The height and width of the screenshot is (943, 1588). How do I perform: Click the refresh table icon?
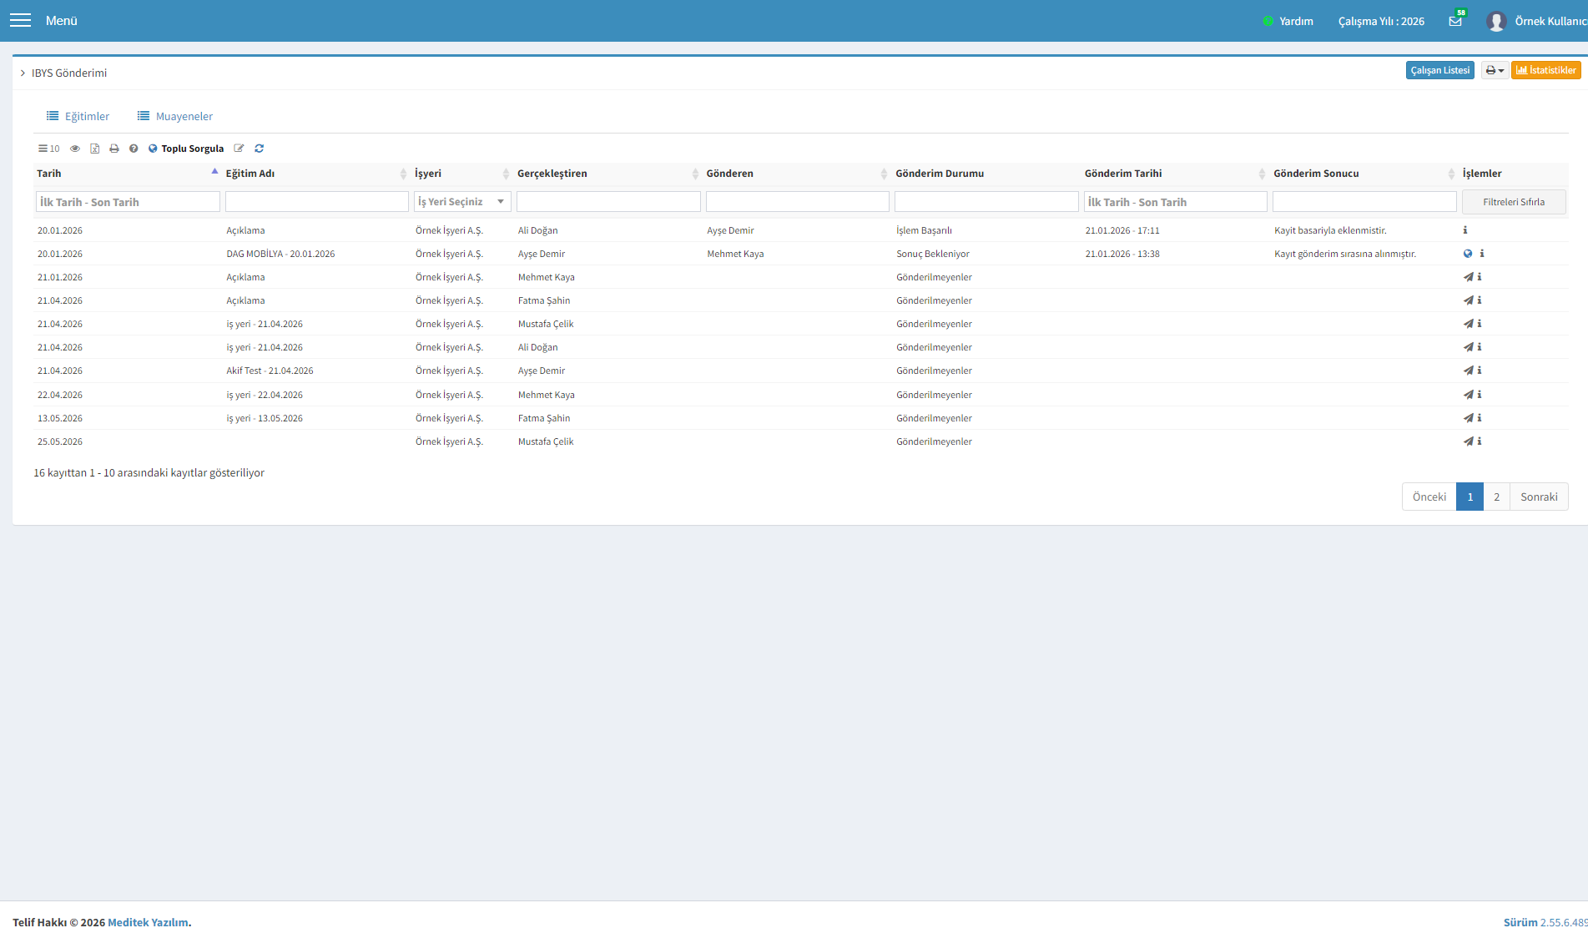(x=260, y=149)
